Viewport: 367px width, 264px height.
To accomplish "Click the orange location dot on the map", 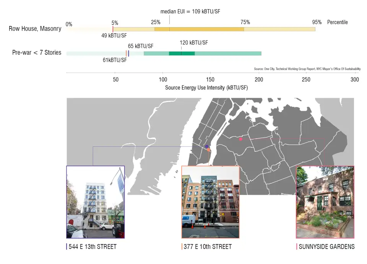I will click(x=208, y=150).
